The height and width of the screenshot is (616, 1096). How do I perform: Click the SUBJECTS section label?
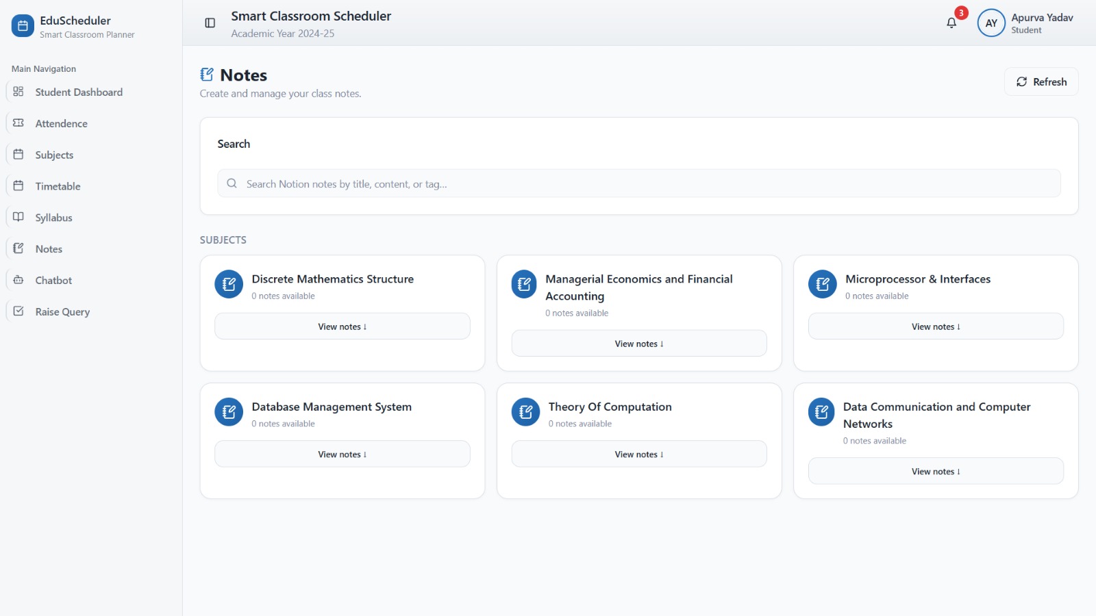(223, 240)
